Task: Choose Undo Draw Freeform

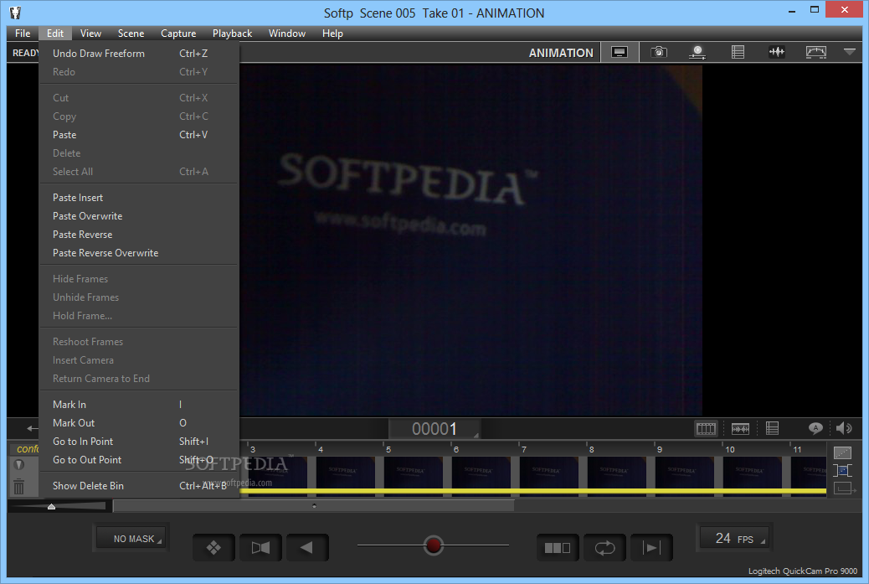Action: coord(139,54)
